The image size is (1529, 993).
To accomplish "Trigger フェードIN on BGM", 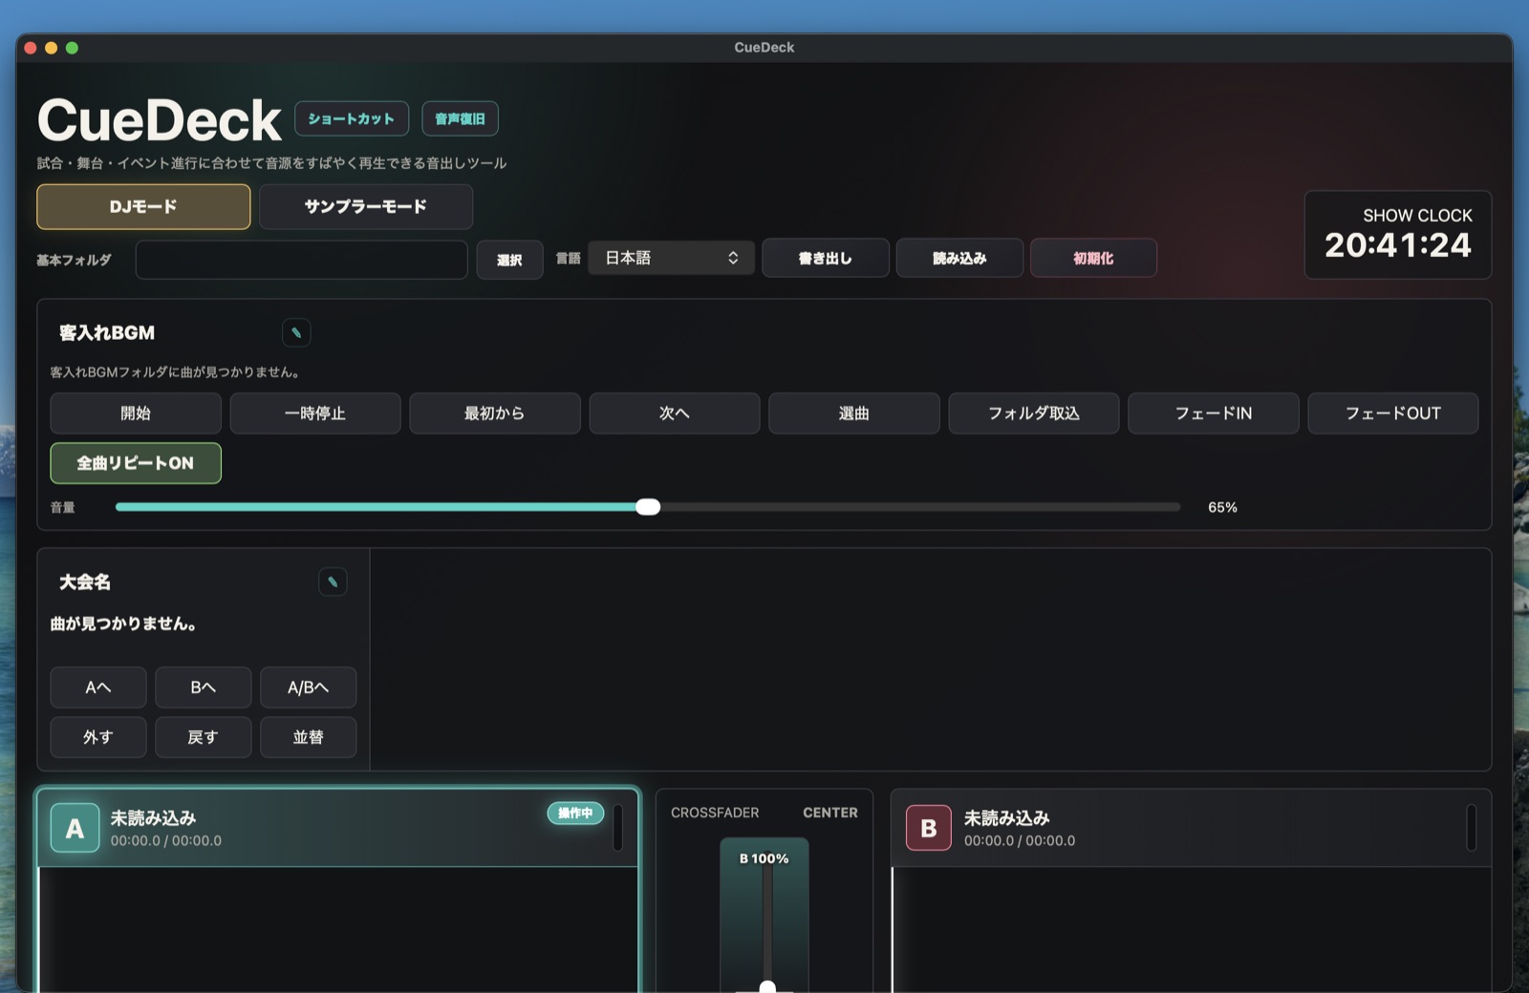I will (1214, 413).
